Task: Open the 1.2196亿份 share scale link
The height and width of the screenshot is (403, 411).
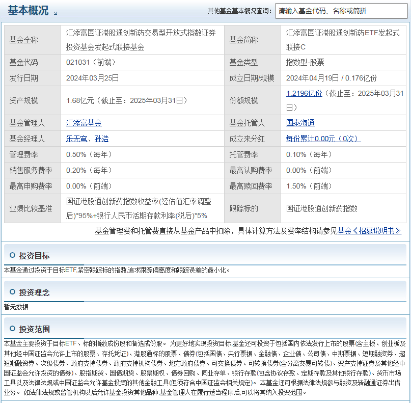Action: pos(304,93)
